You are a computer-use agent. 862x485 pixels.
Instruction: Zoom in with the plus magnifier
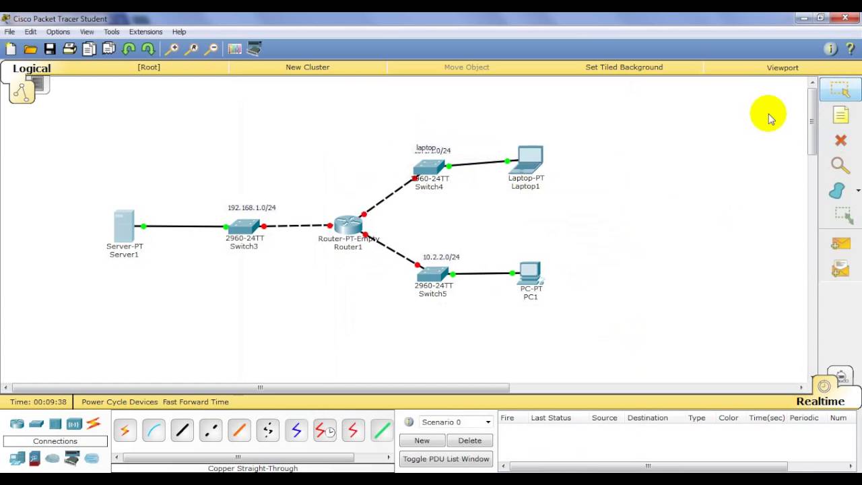click(x=172, y=48)
